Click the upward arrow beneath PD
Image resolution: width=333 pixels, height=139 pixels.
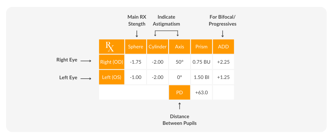[x=180, y=106]
